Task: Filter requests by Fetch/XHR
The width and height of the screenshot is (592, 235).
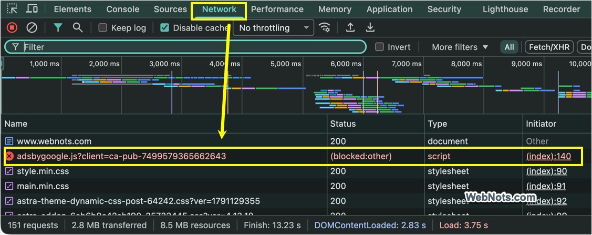Action: pos(549,47)
